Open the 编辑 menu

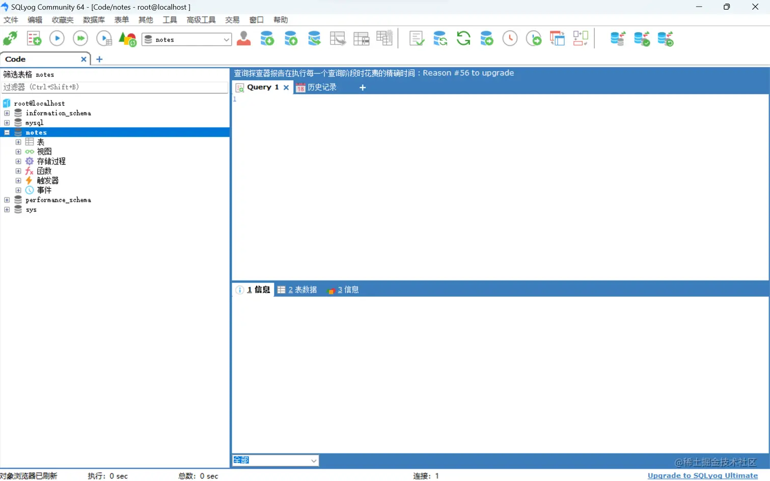click(35, 20)
